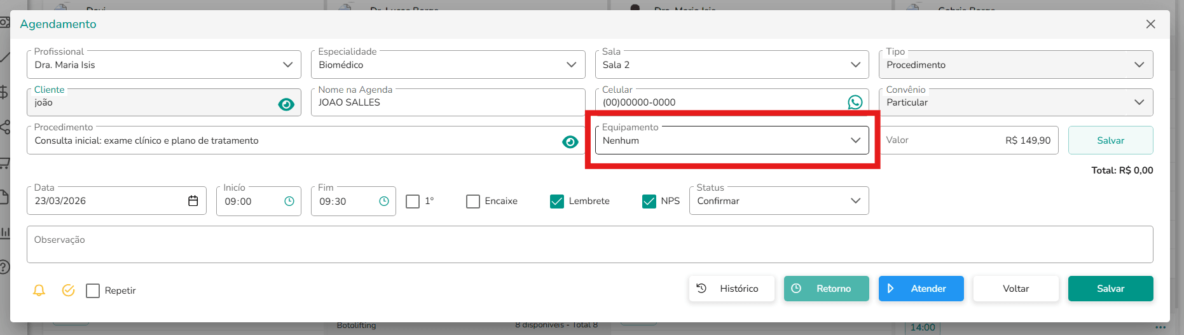Enable the Encaixe checkbox

pyautogui.click(x=473, y=202)
